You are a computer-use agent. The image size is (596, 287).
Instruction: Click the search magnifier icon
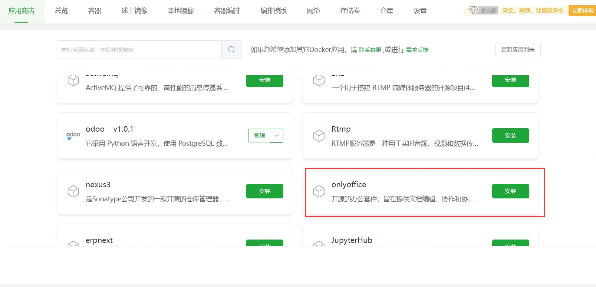pyautogui.click(x=231, y=50)
